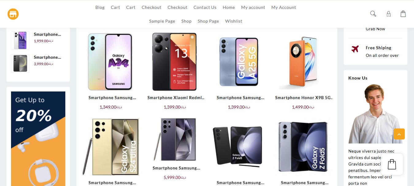
Task: Click the airplane Free Shipping icon
Action: tap(355, 49)
